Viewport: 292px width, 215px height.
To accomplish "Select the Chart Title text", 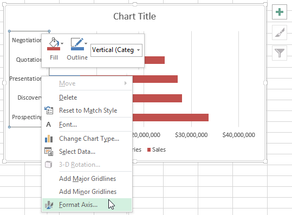I will 134,16.
